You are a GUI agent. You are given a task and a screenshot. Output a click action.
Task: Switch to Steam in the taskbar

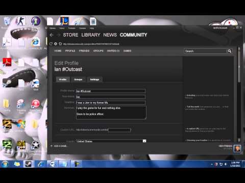(x=28, y=164)
